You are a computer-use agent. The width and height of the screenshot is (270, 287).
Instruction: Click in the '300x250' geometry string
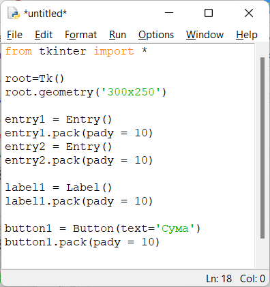coord(131,92)
